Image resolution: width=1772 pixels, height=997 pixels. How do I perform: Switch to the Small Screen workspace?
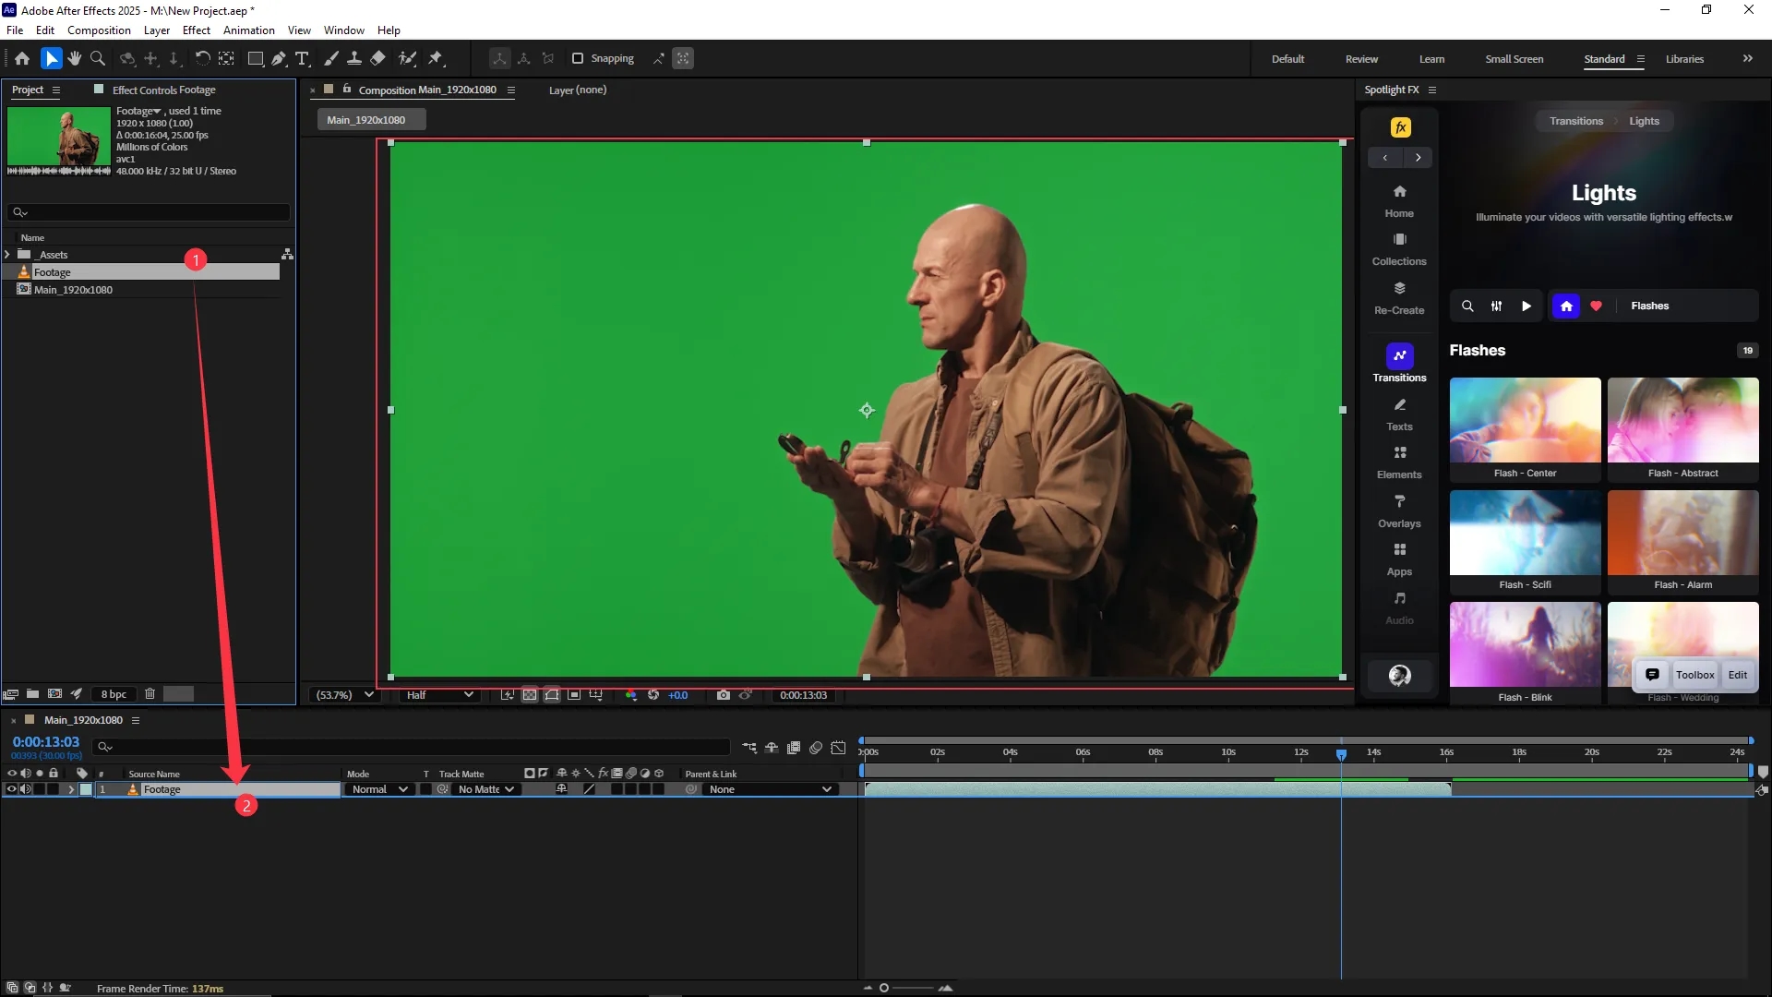click(1514, 59)
